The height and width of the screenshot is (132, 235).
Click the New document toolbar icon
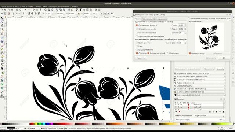pyautogui.click(x=2, y=10)
